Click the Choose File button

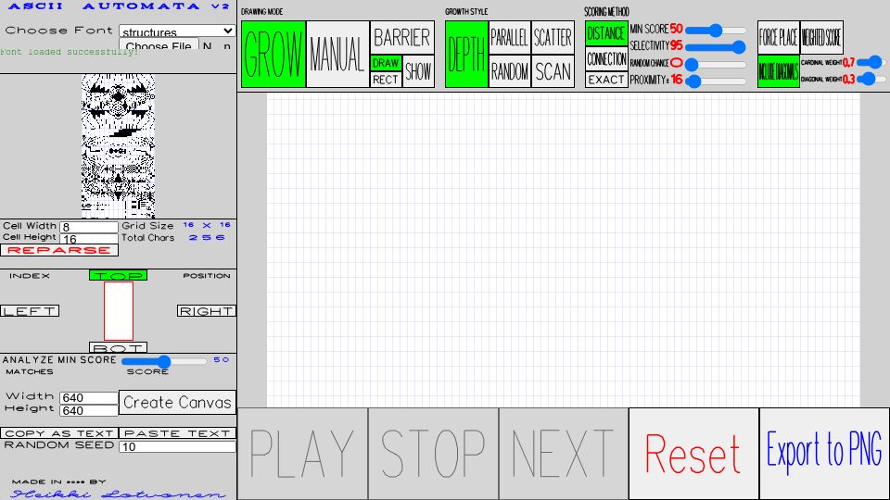(159, 44)
